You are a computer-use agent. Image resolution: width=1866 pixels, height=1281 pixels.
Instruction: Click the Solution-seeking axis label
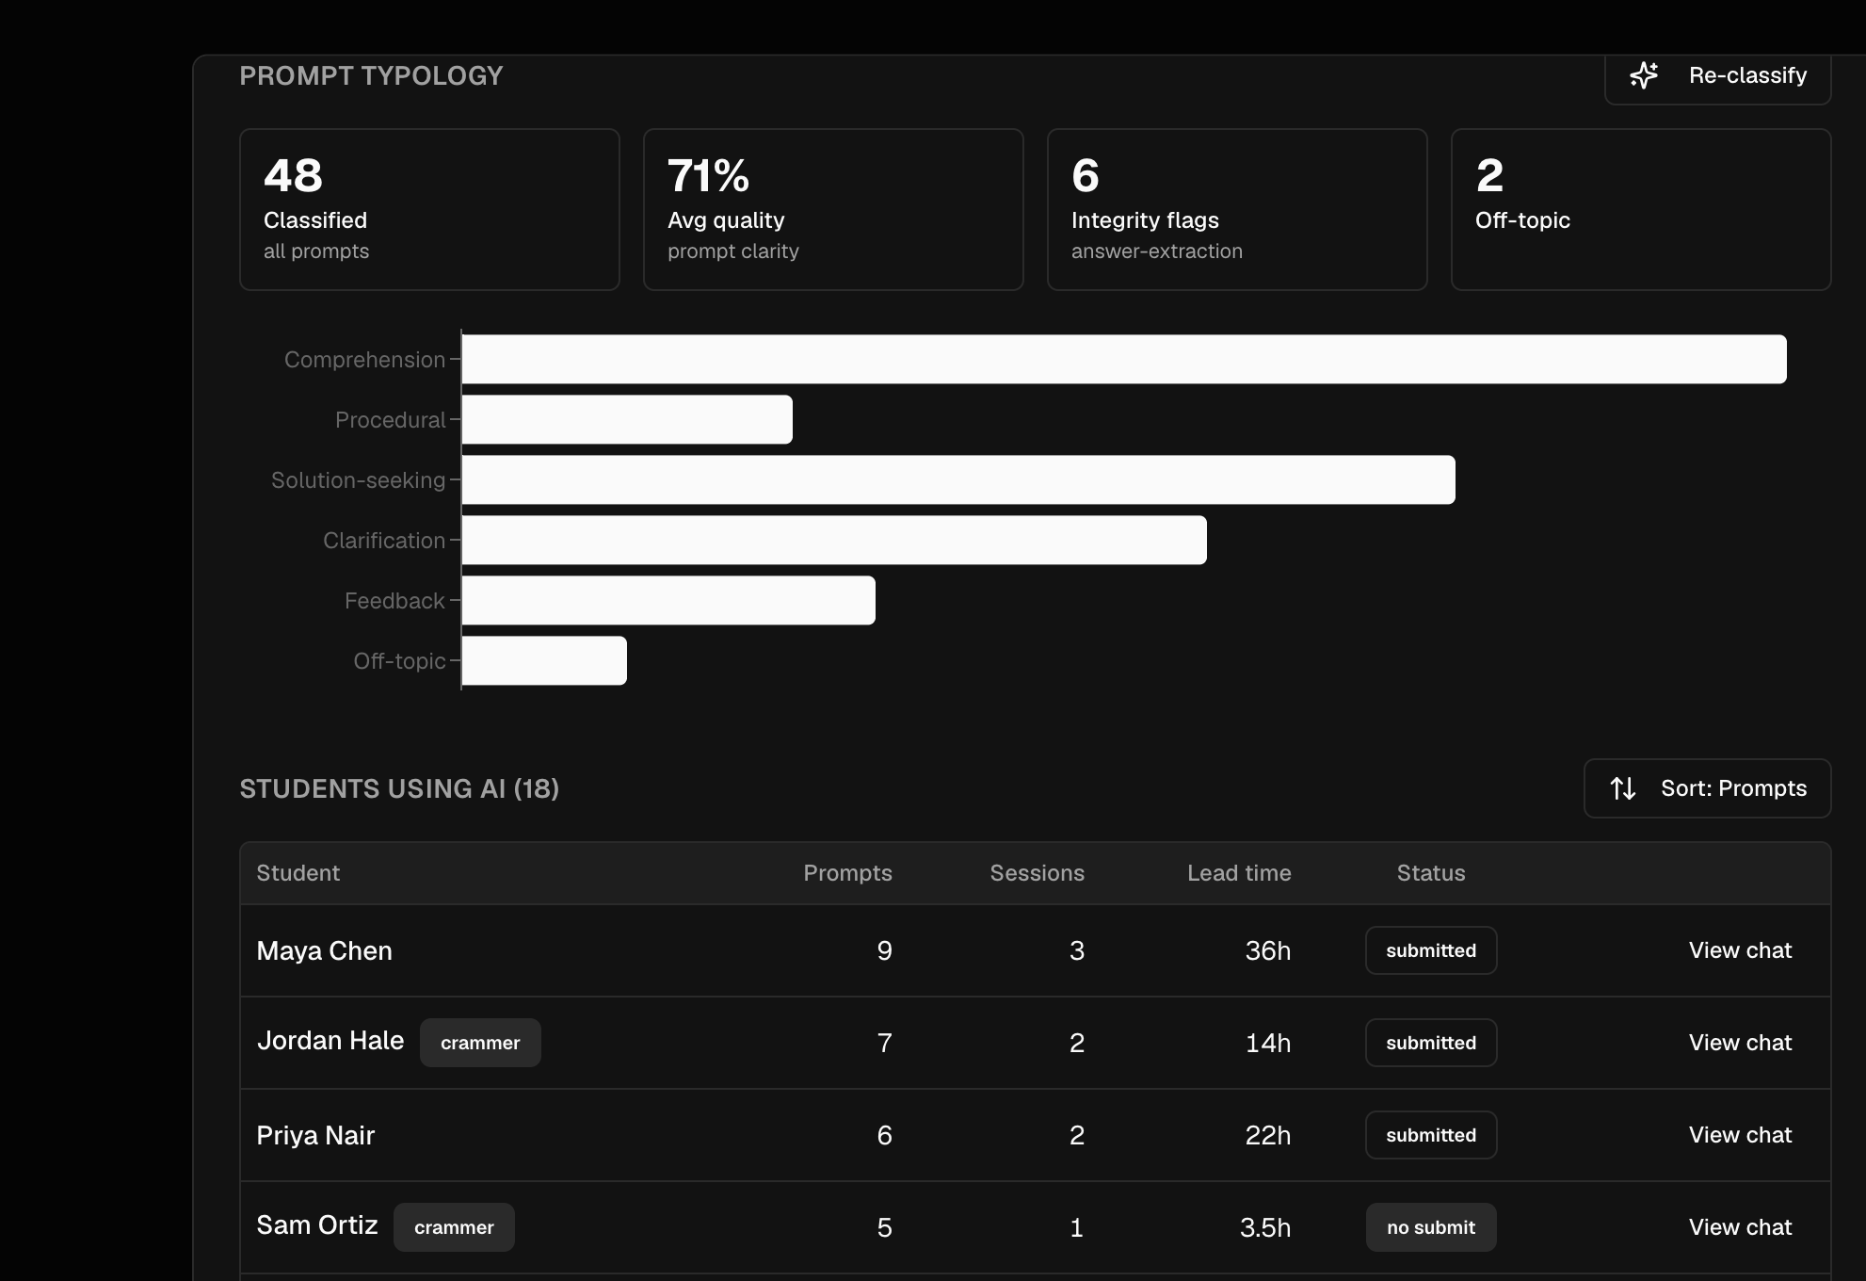pos(358,480)
